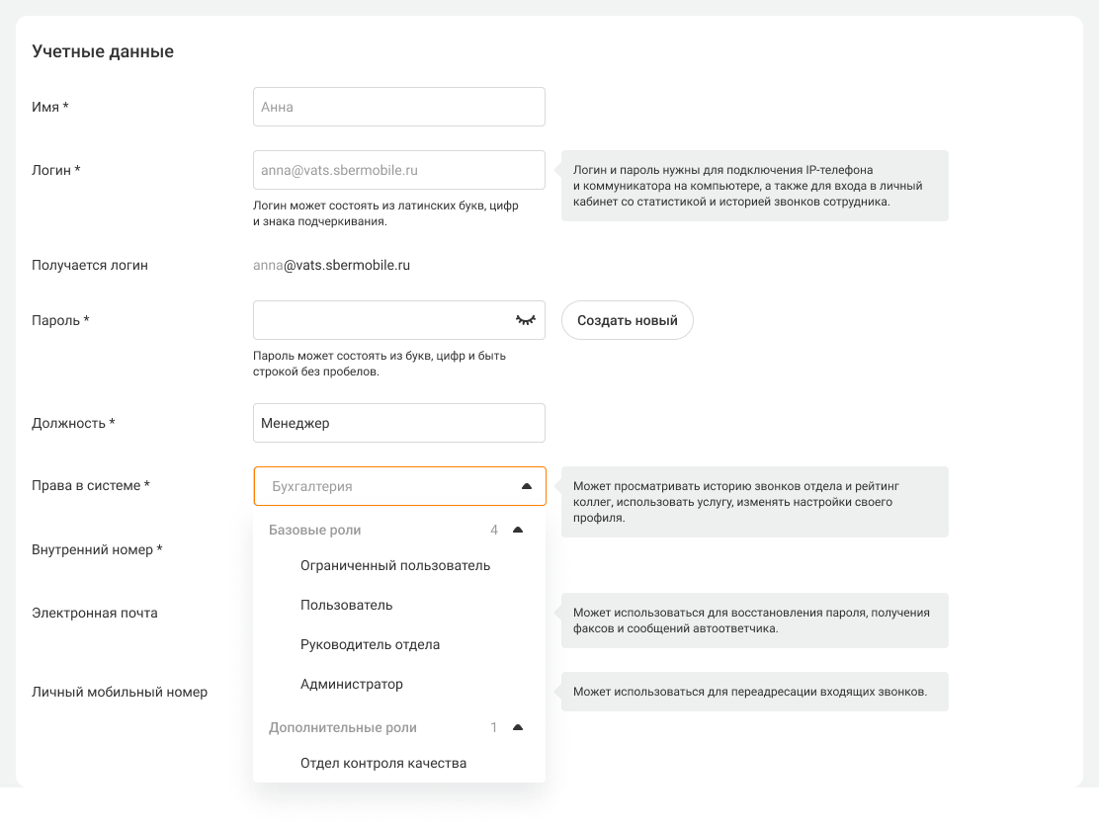Collapse the Права в системе dropdown arrow
Image resolution: width=1099 pixels, height=827 pixels.
pyautogui.click(x=526, y=486)
